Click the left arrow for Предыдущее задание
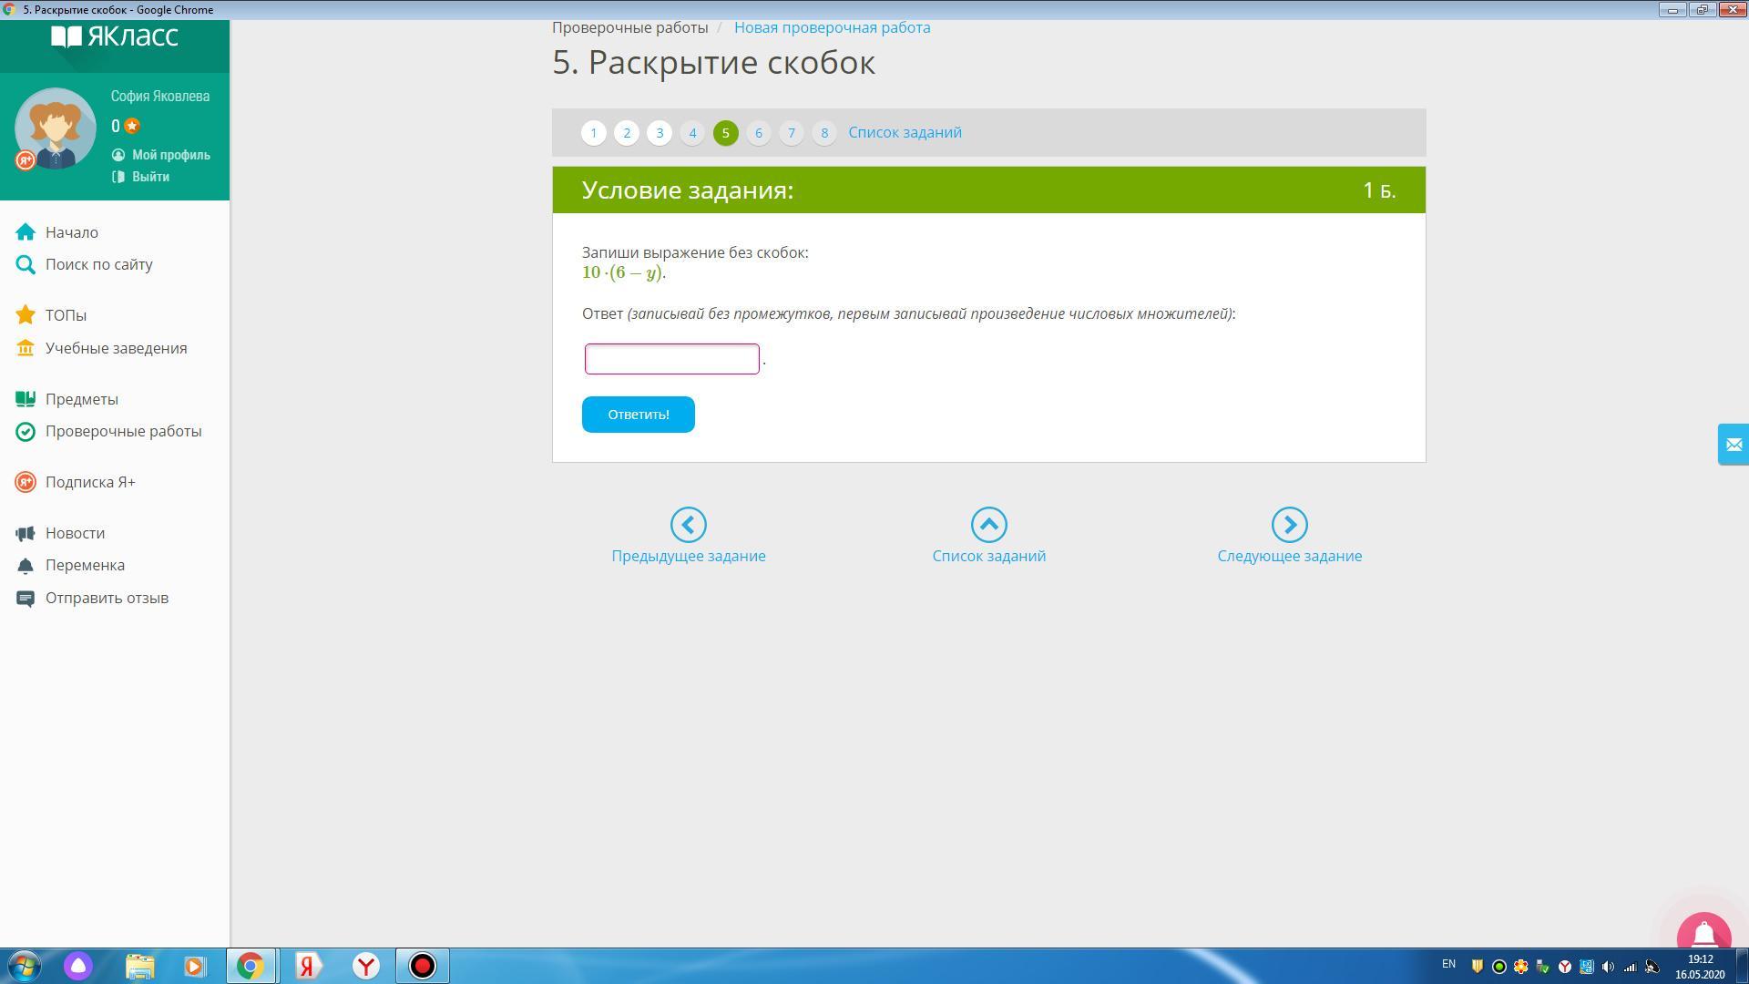 (688, 525)
